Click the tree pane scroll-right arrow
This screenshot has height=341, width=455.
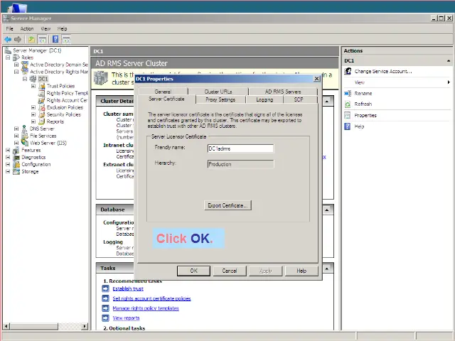pyautogui.click(x=85, y=326)
